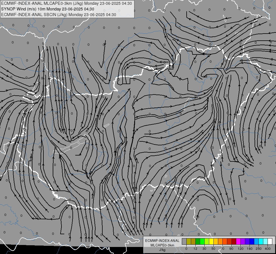Click the orange legend swatch
Image resolution: width=276 pixels, height=254 pixels.
[220, 241]
